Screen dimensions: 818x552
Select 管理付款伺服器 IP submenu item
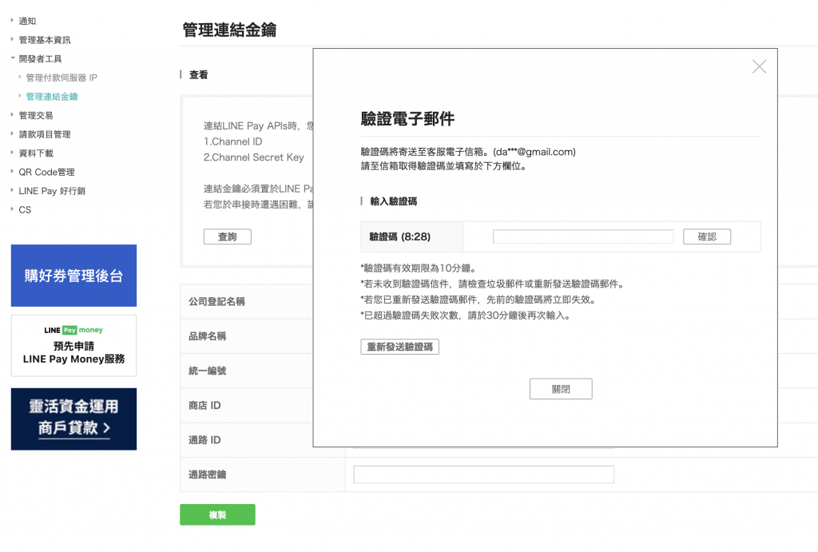click(x=62, y=77)
